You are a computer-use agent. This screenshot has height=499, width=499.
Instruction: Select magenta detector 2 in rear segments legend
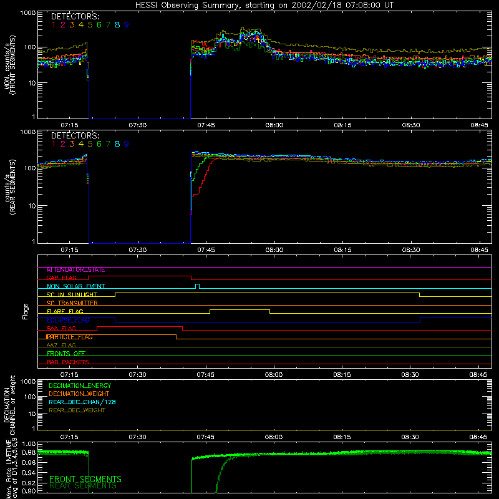point(63,144)
